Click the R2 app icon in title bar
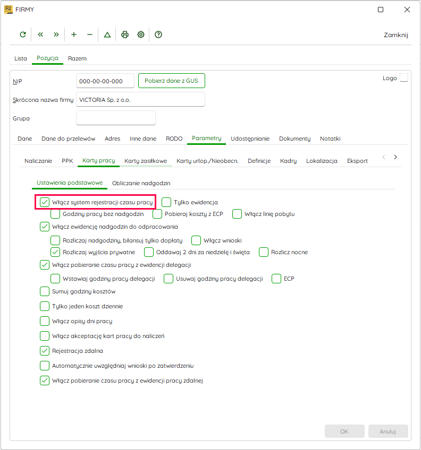The image size is (421, 450). tap(9, 10)
